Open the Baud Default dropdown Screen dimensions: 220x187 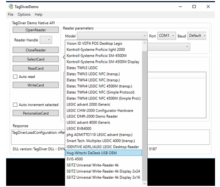click(x=197, y=36)
